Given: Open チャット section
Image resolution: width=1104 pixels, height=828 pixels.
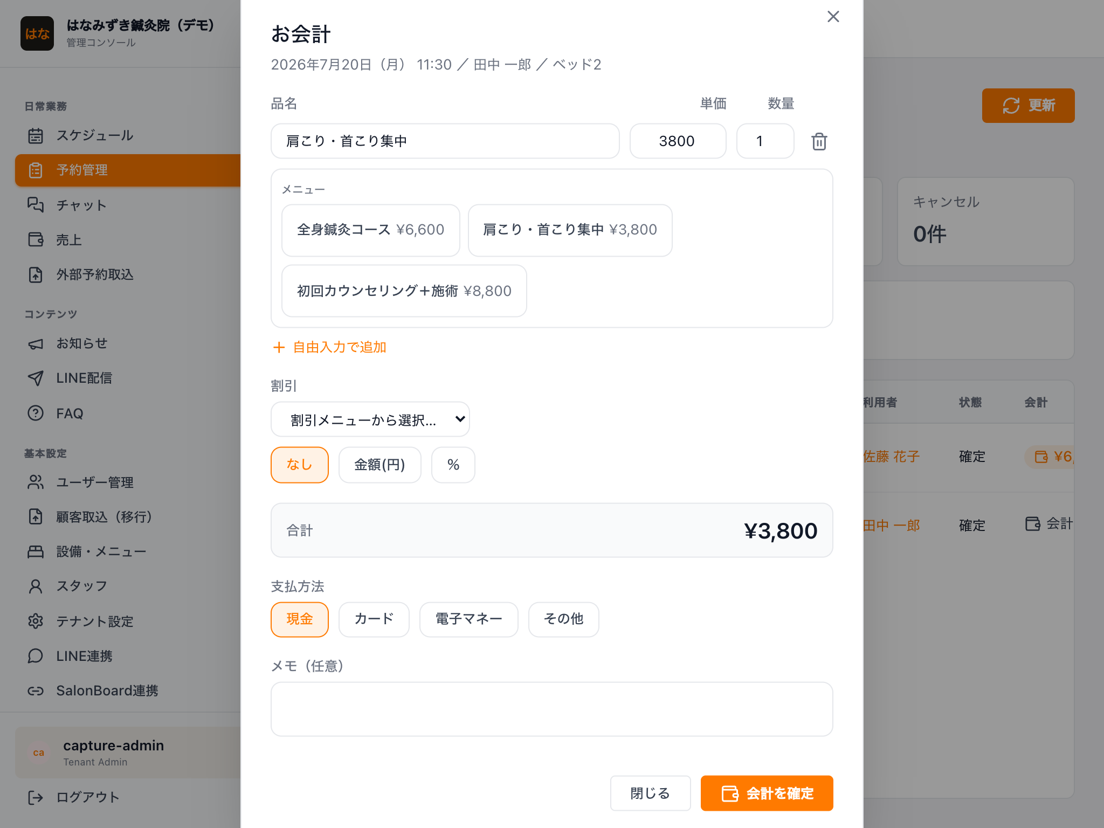Looking at the screenshot, I should tap(128, 205).
